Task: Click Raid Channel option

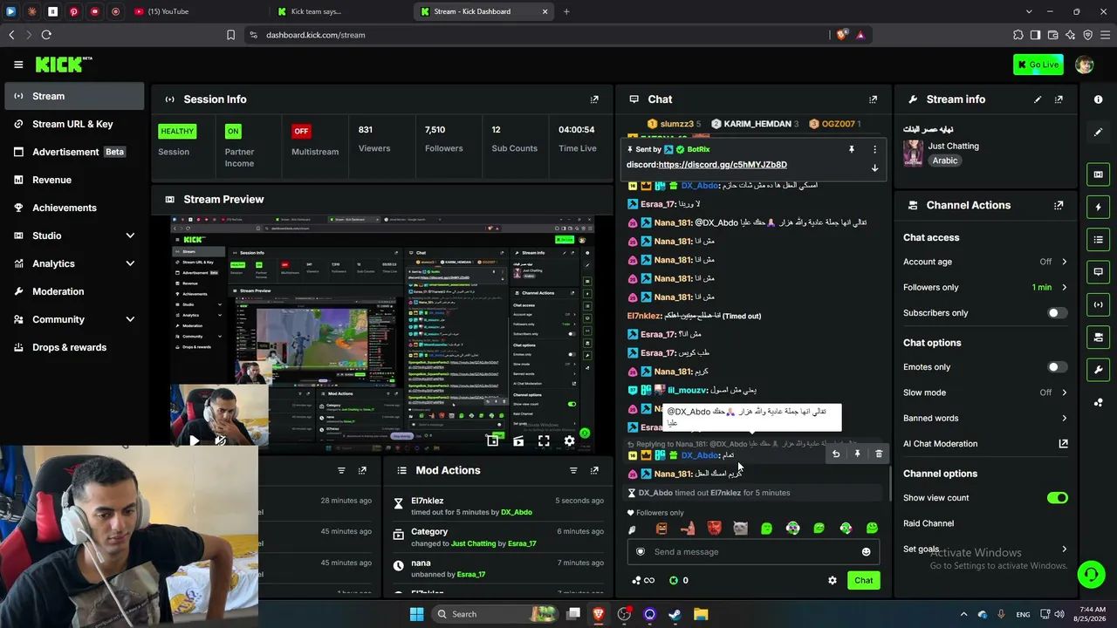Action: coord(929,523)
